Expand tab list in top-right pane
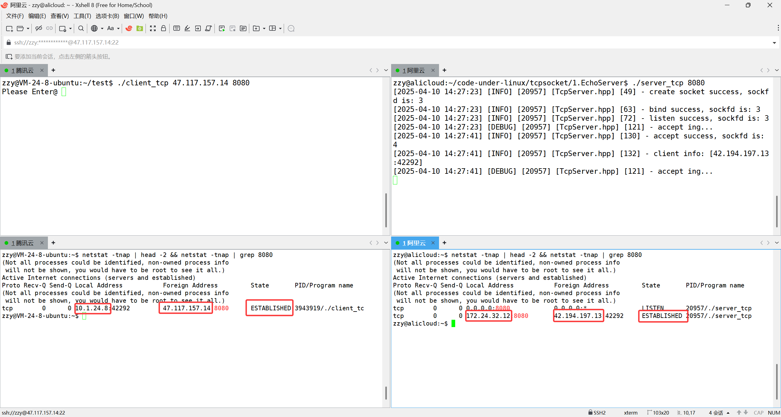Viewport: 781px width, 417px height. tap(777, 70)
